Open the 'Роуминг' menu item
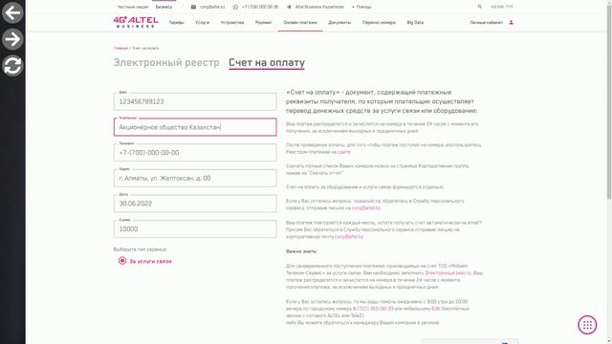The height and width of the screenshot is (344, 612). click(x=264, y=22)
